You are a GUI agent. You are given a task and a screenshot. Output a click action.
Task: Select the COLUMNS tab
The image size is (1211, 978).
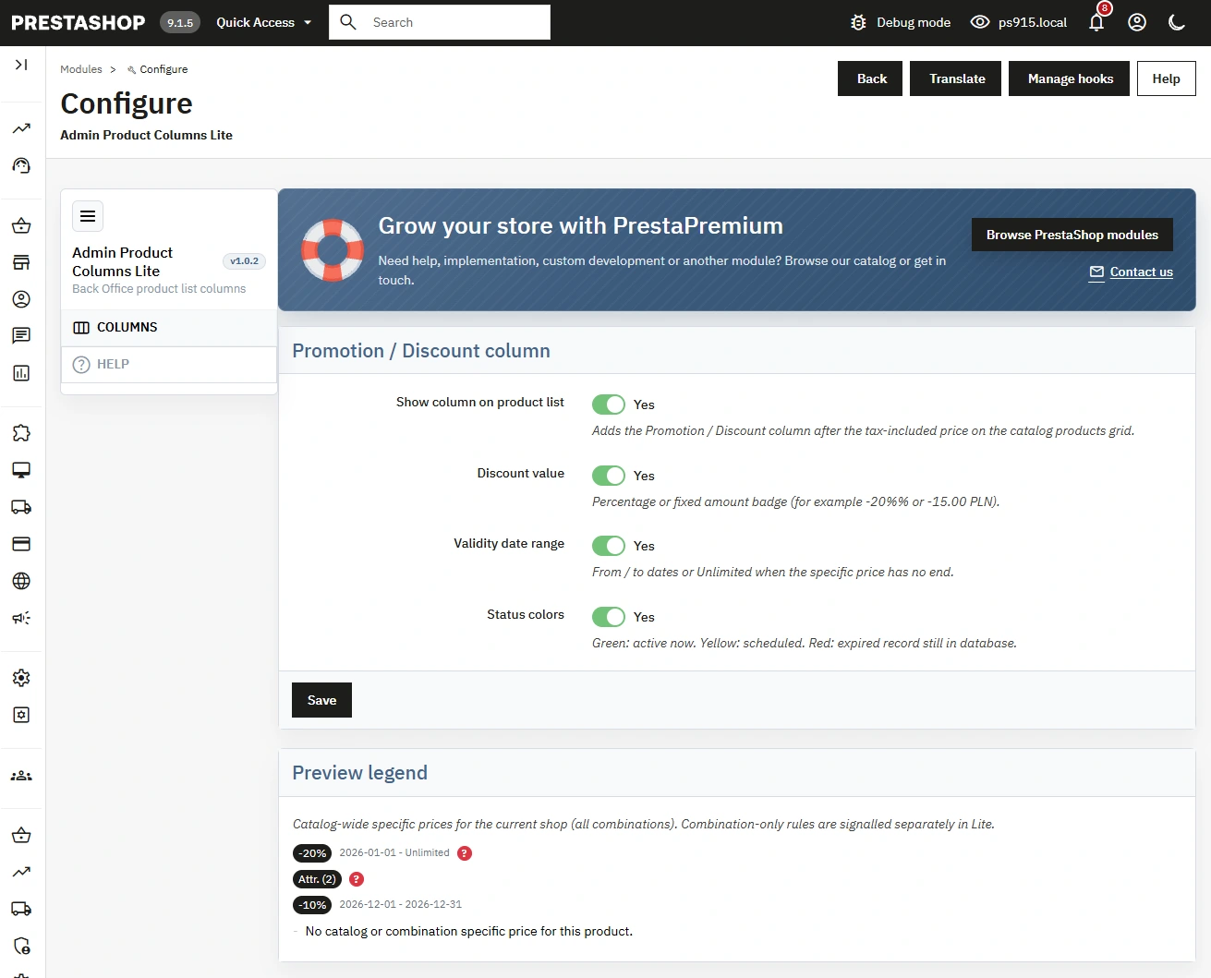[x=169, y=327]
